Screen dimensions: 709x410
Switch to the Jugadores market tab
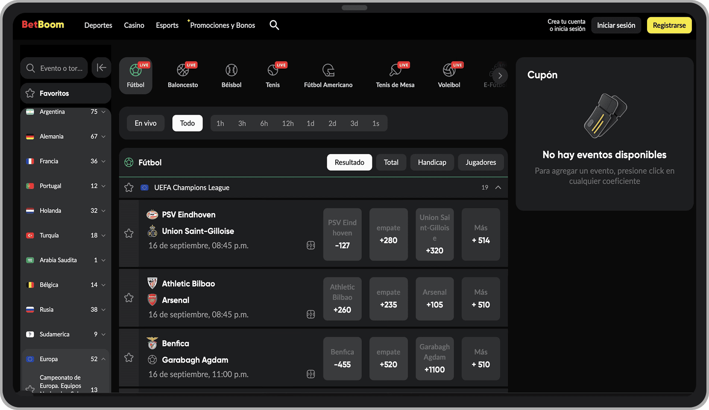point(480,162)
